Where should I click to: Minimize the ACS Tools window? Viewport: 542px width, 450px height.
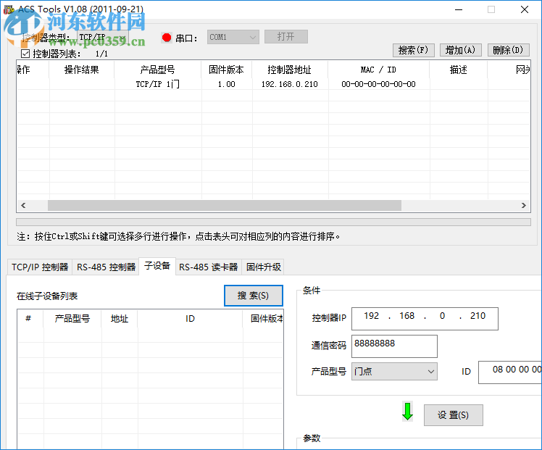click(459, 9)
